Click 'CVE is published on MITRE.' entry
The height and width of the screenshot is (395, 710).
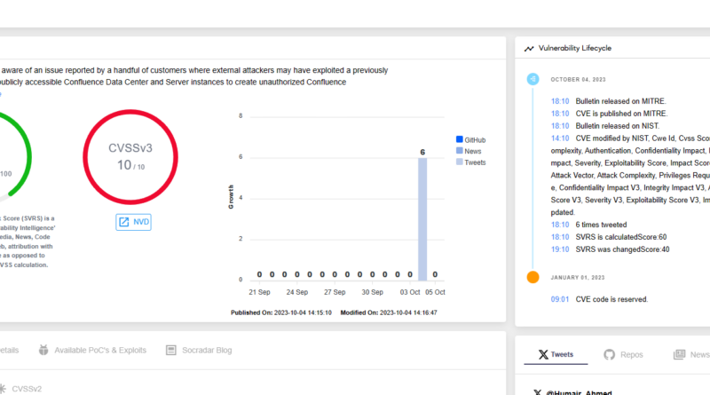(x=621, y=114)
